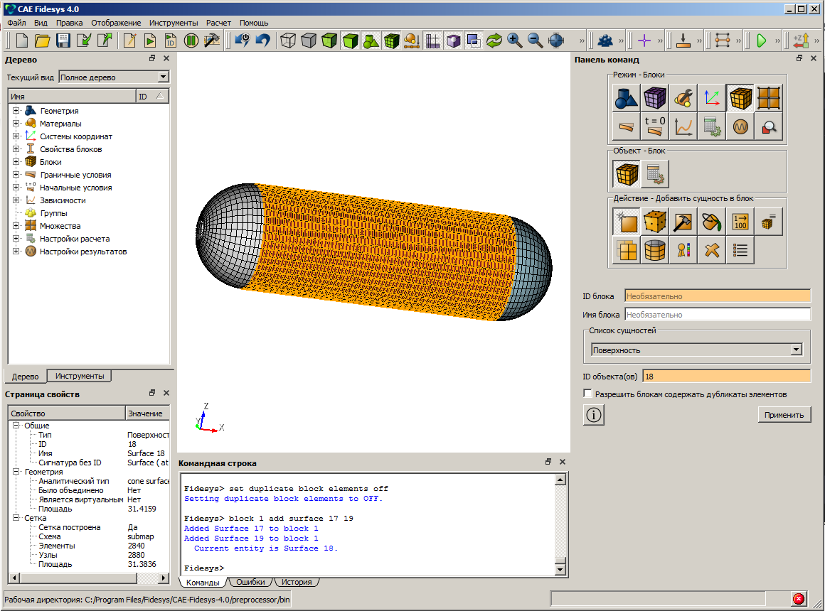Click the Значение column header
Viewport: 825px width, 611px height.
147,413
